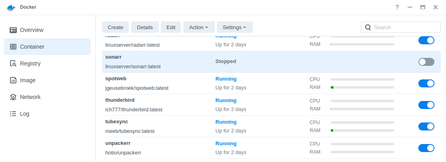Open the Image sidebar icon
The image size is (446, 162).
[x=13, y=80]
